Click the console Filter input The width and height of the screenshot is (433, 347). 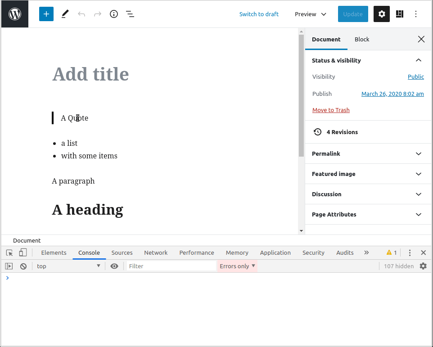(171, 266)
